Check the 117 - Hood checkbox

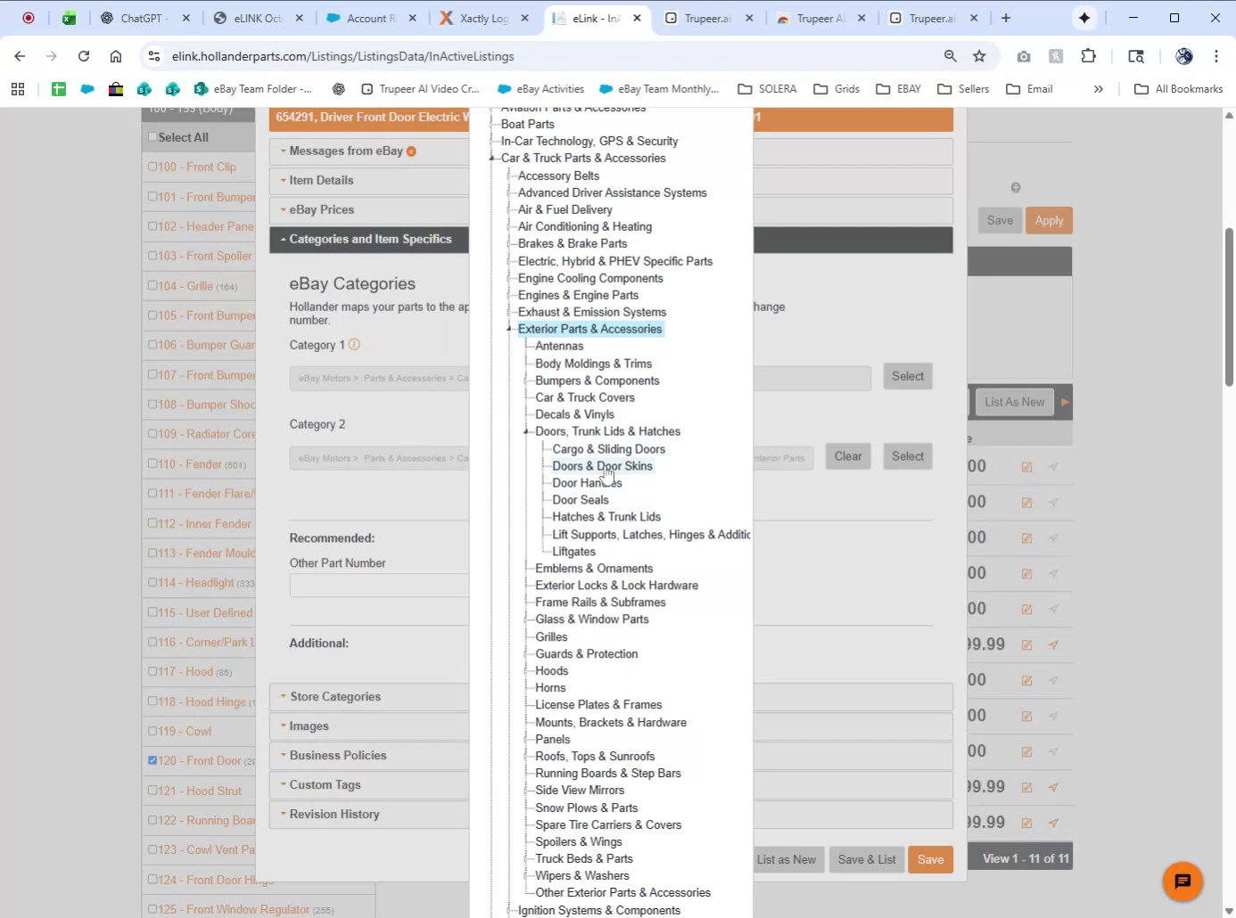152,672
